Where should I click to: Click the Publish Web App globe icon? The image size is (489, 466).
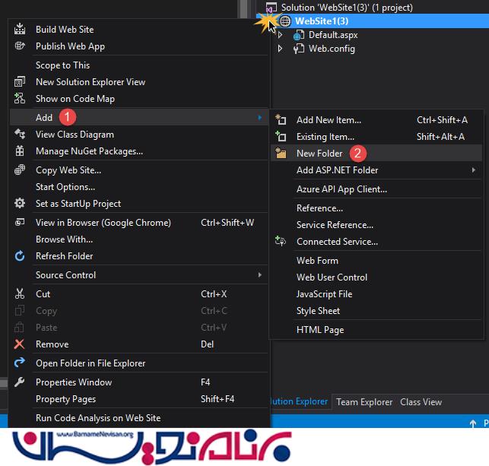click(x=21, y=46)
